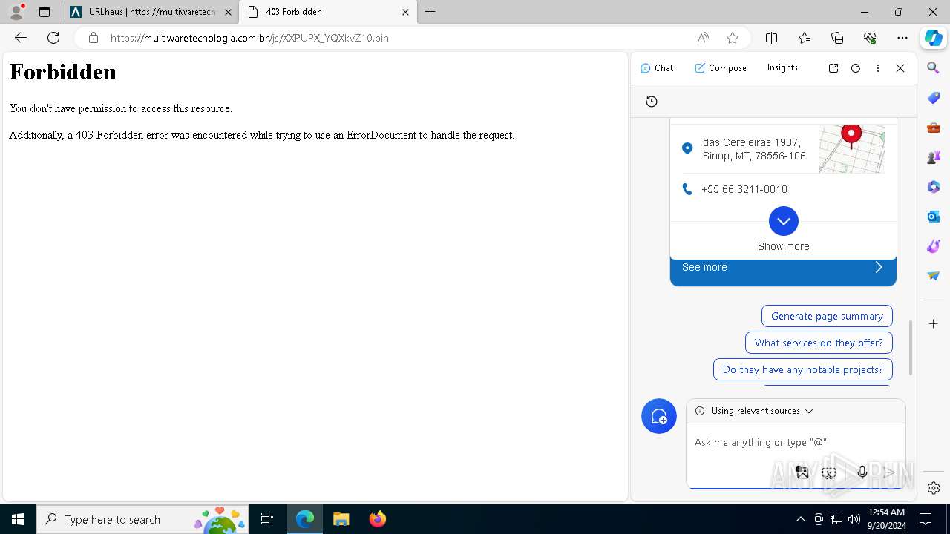Viewport: 950px width, 534px height.
Task: View site information lock icon
Action: point(93,38)
